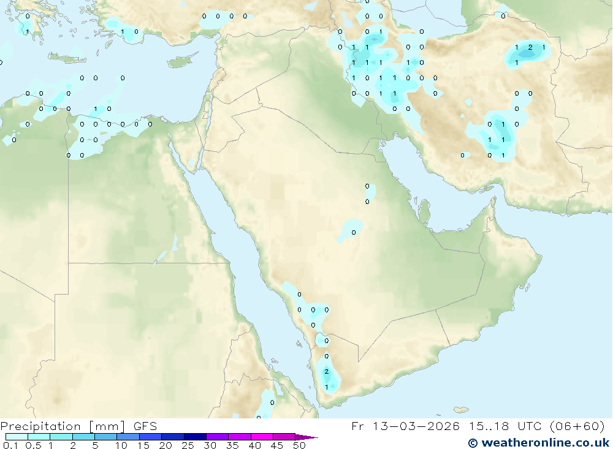
Task: Click the '45' legend label
Action: pos(277,445)
